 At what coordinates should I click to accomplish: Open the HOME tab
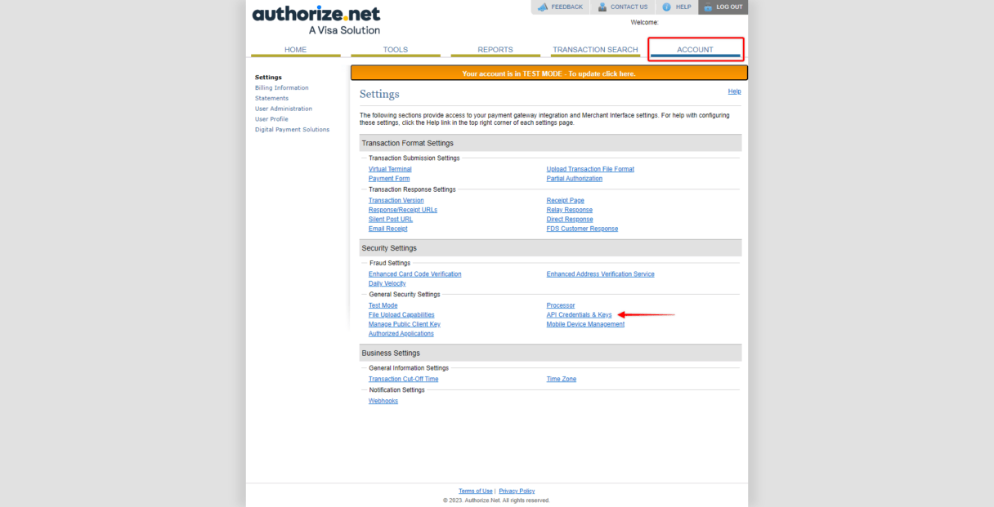point(295,50)
